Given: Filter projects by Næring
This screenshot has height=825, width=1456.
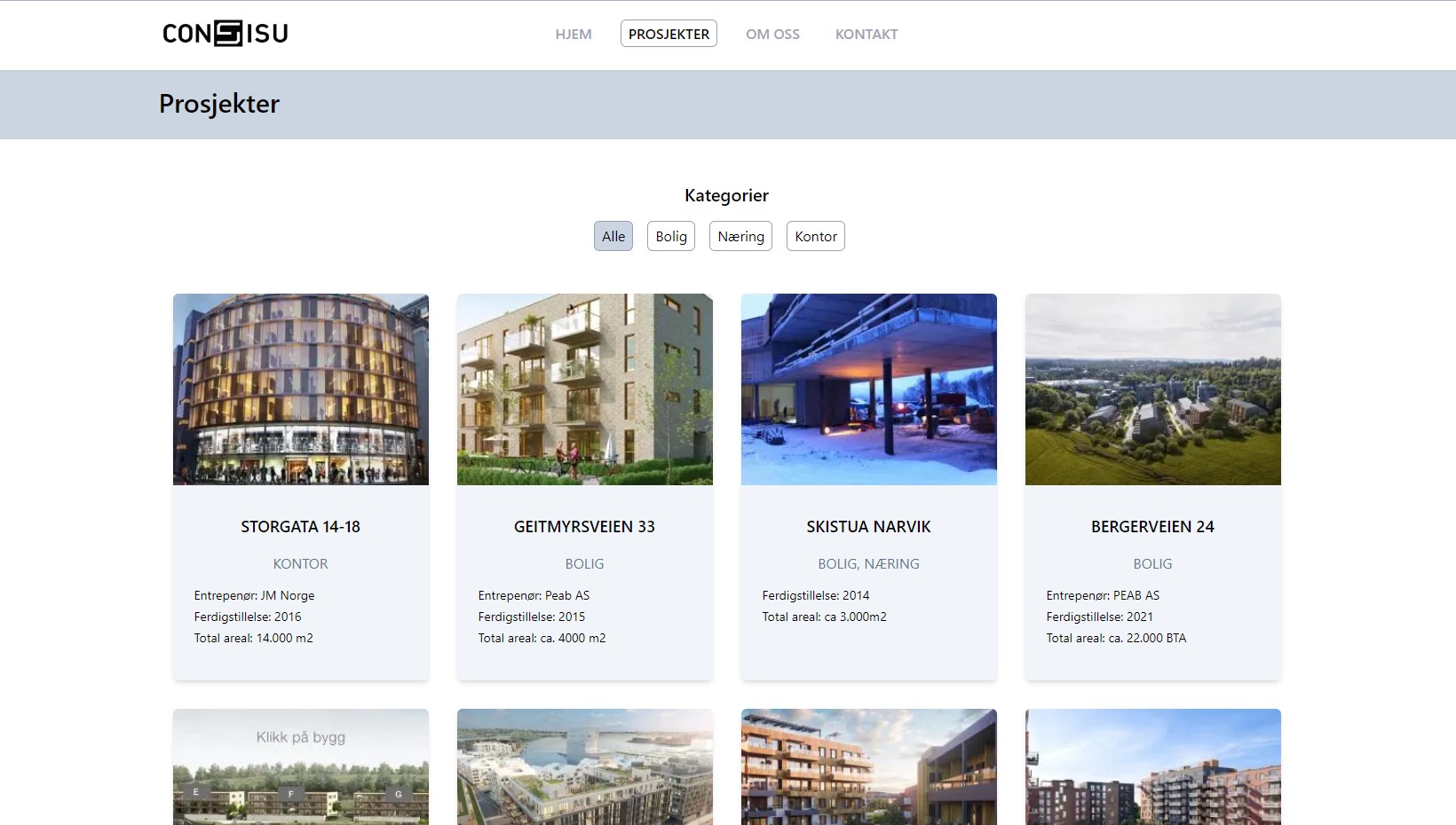Looking at the screenshot, I should (740, 236).
